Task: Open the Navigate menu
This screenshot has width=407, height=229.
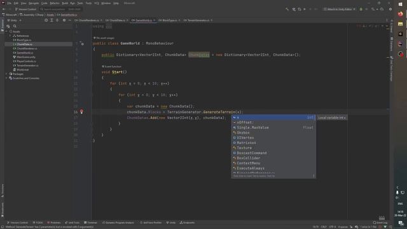Action: tap(34, 3)
